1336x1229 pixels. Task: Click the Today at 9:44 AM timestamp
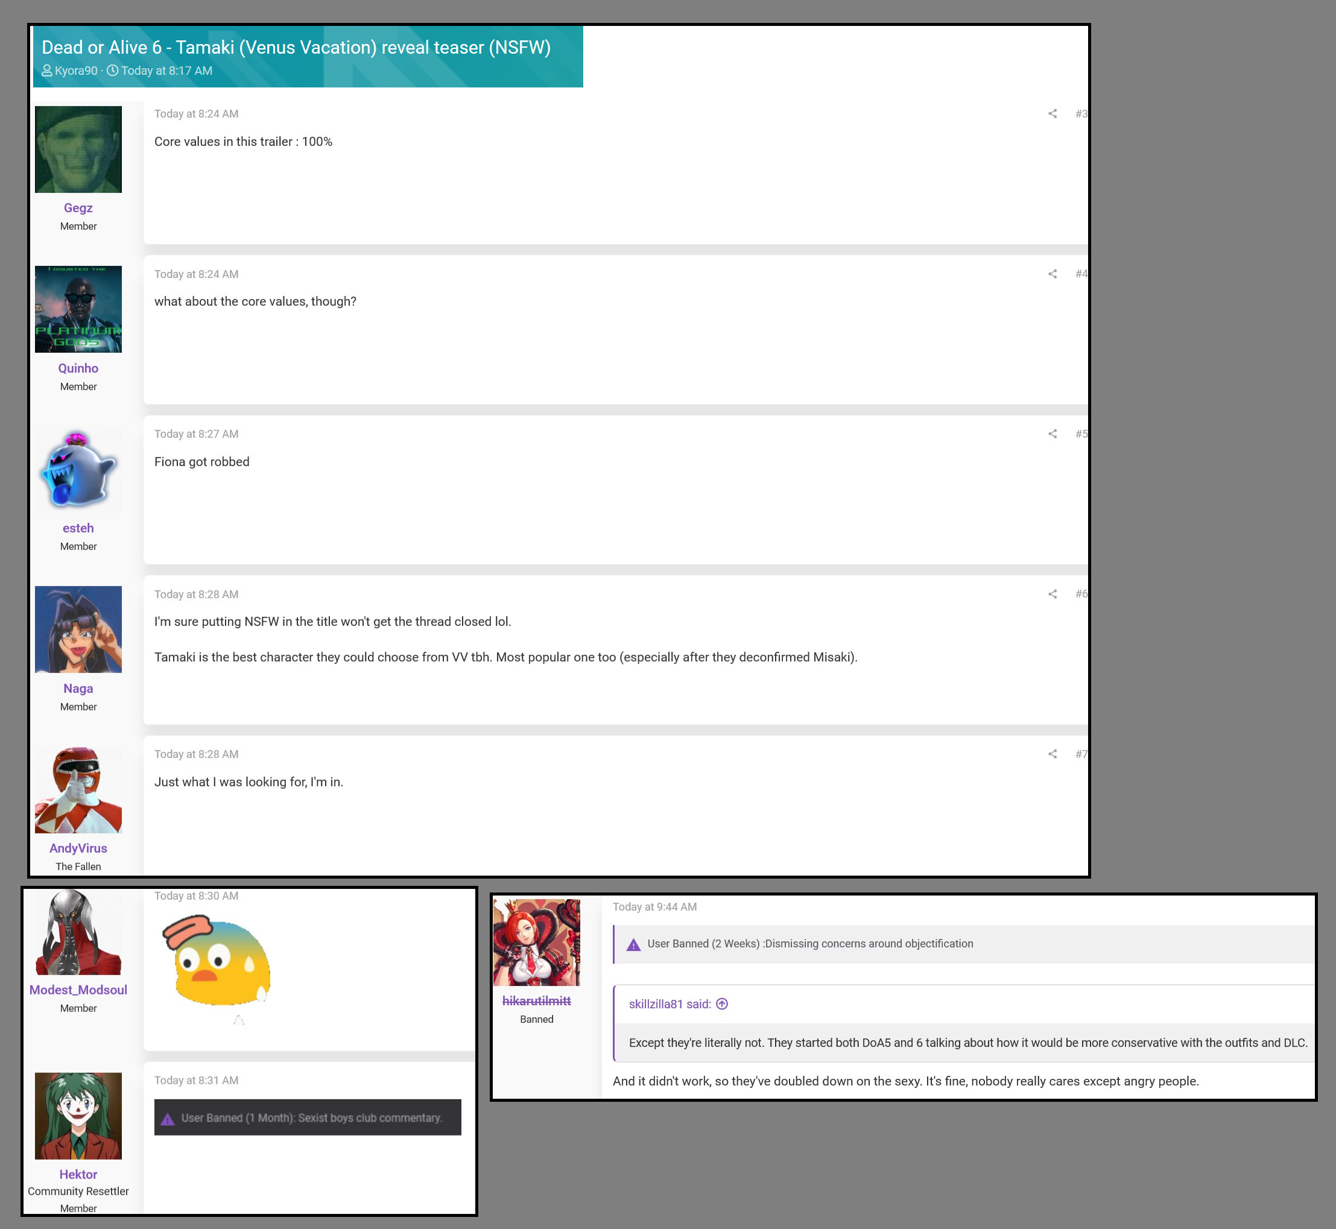(654, 907)
